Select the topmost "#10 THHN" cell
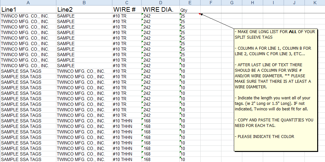Screen dimensions: 325x162 click(x=127, y=121)
